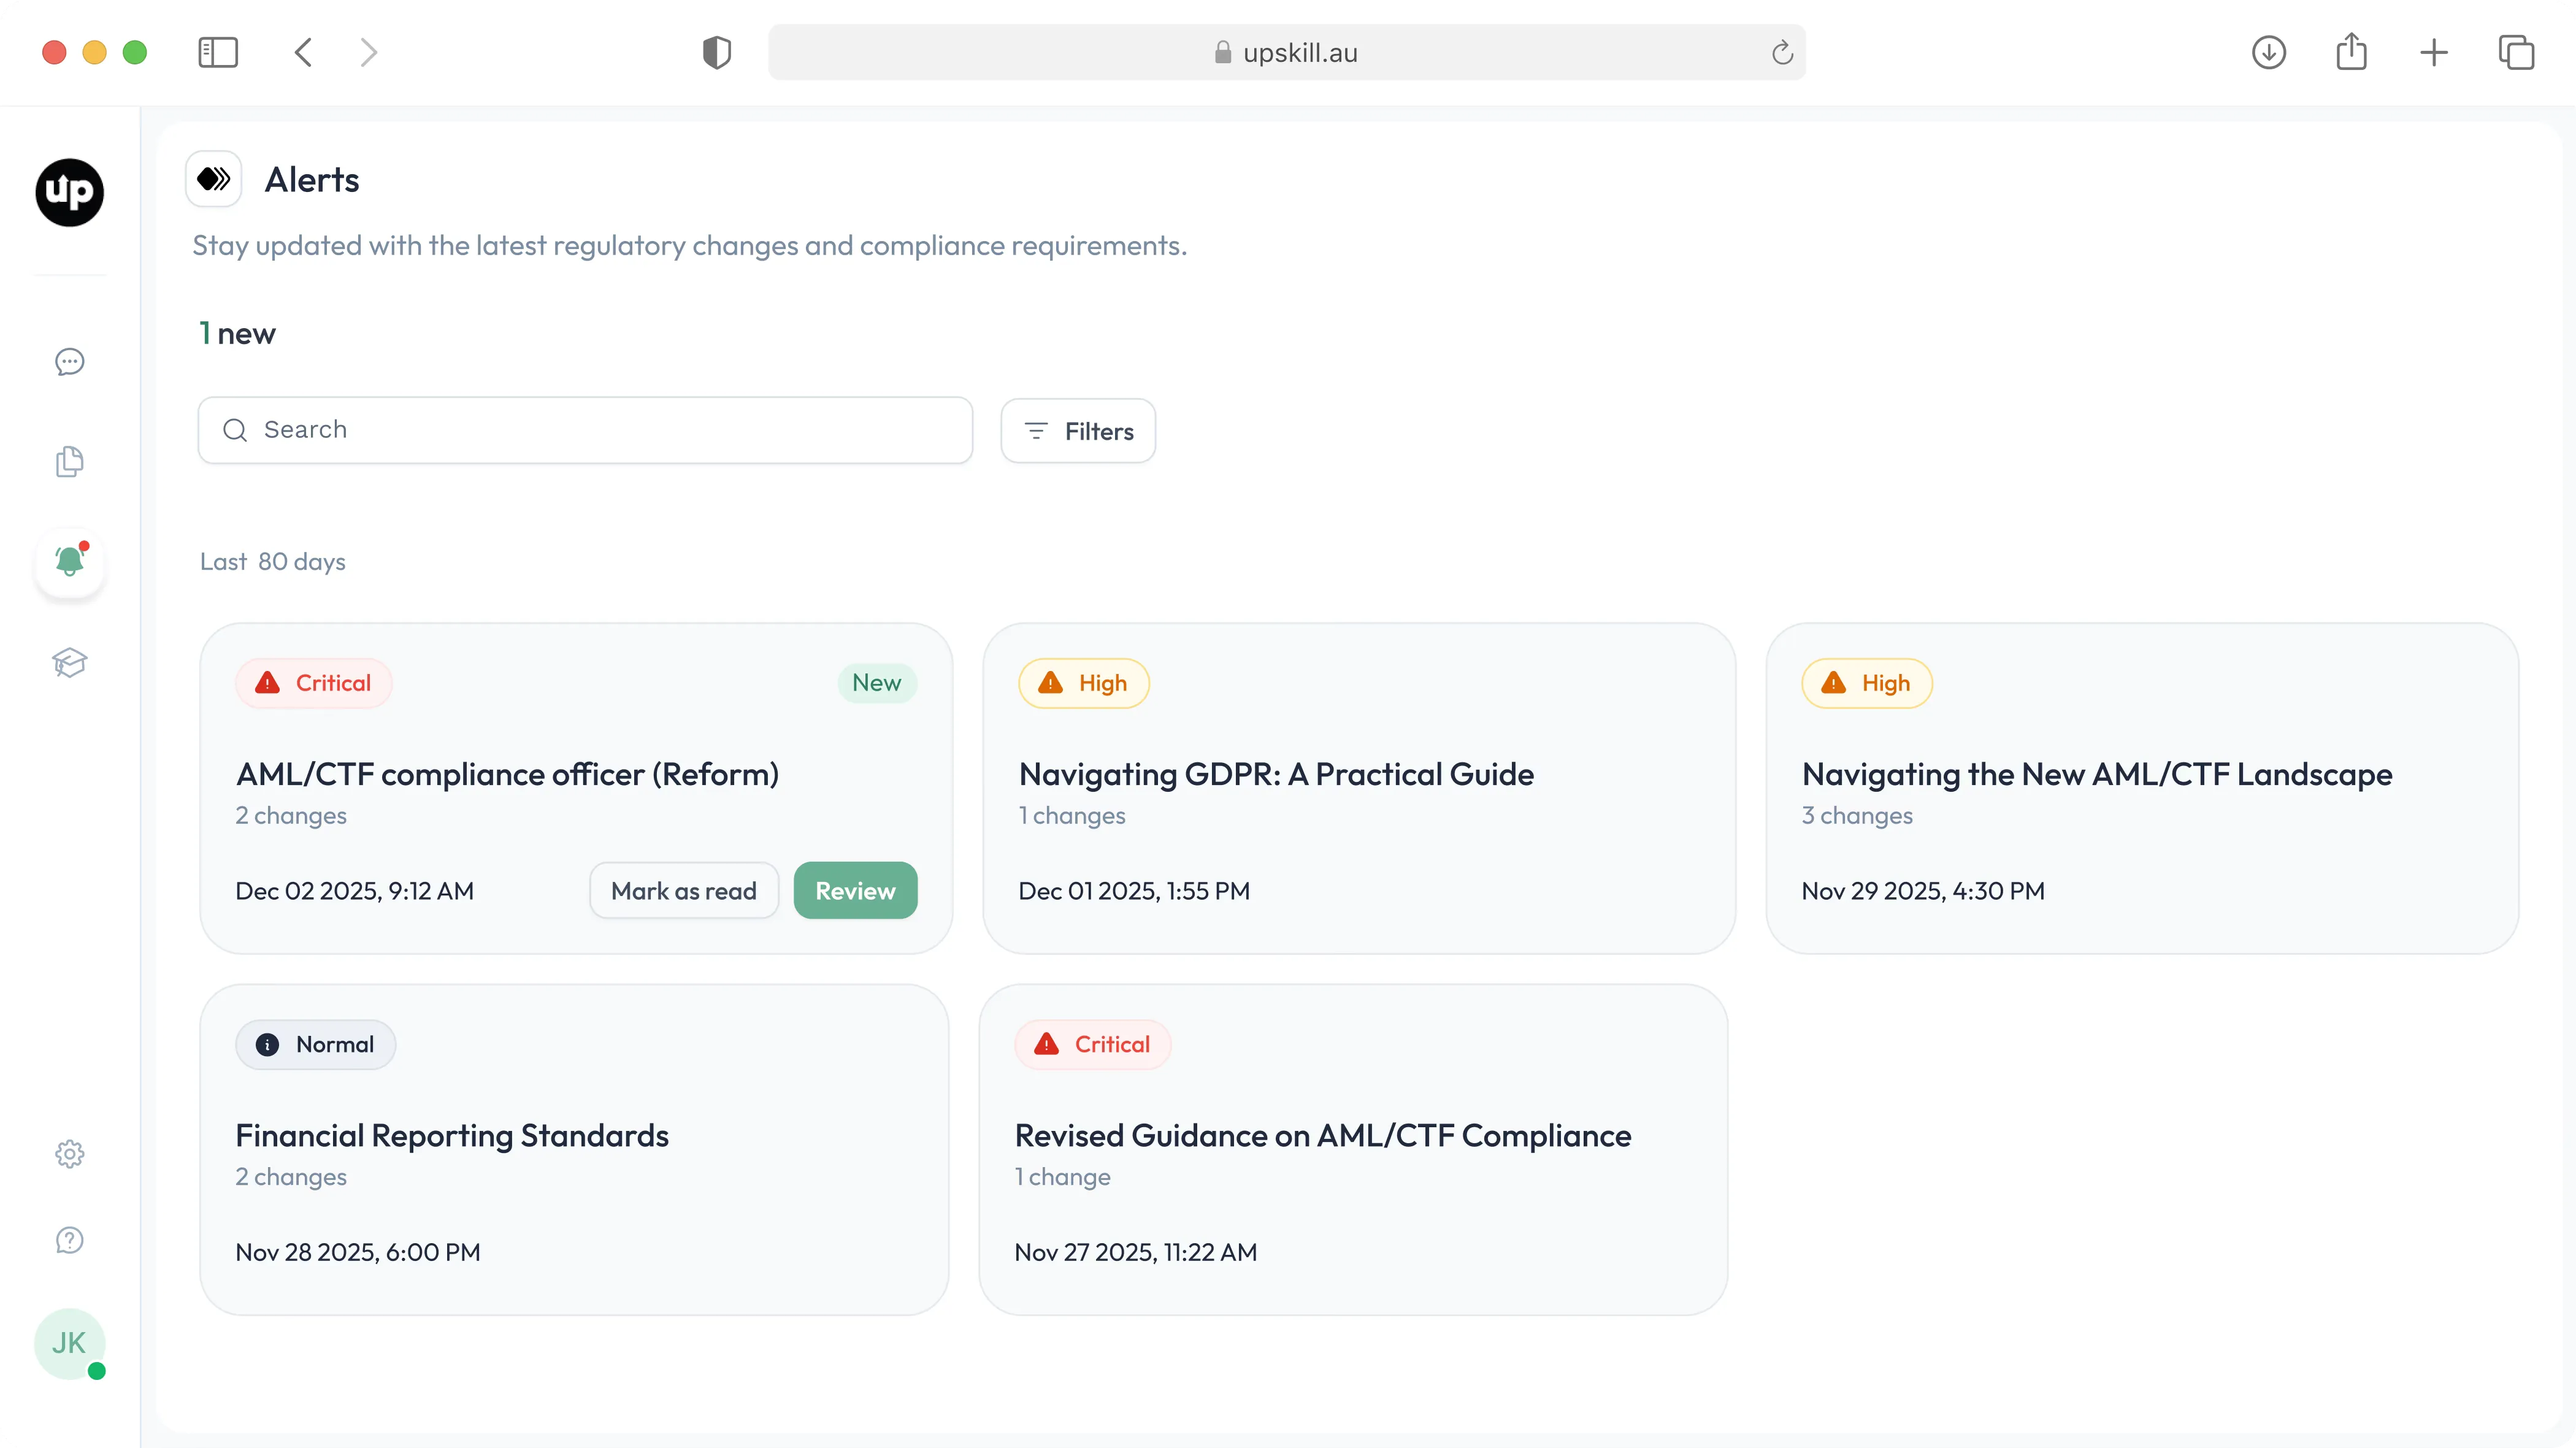2576x1448 pixels.
Task: Click the search magnifier icon in search bar
Action: (x=236, y=430)
